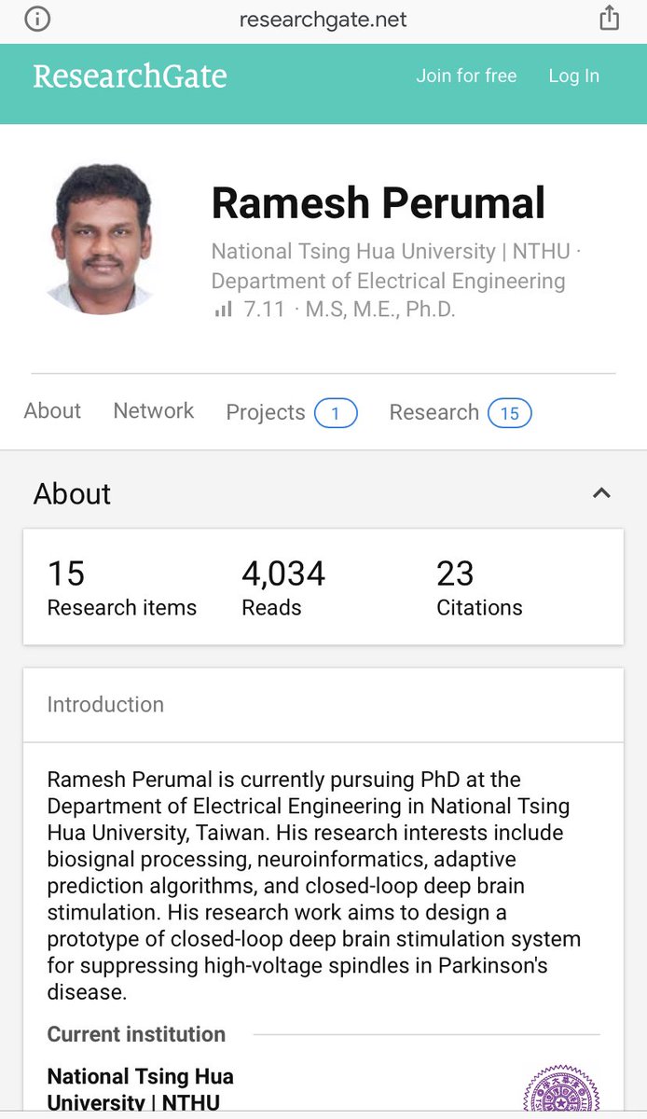Click the introduction biography paragraph

tap(314, 886)
